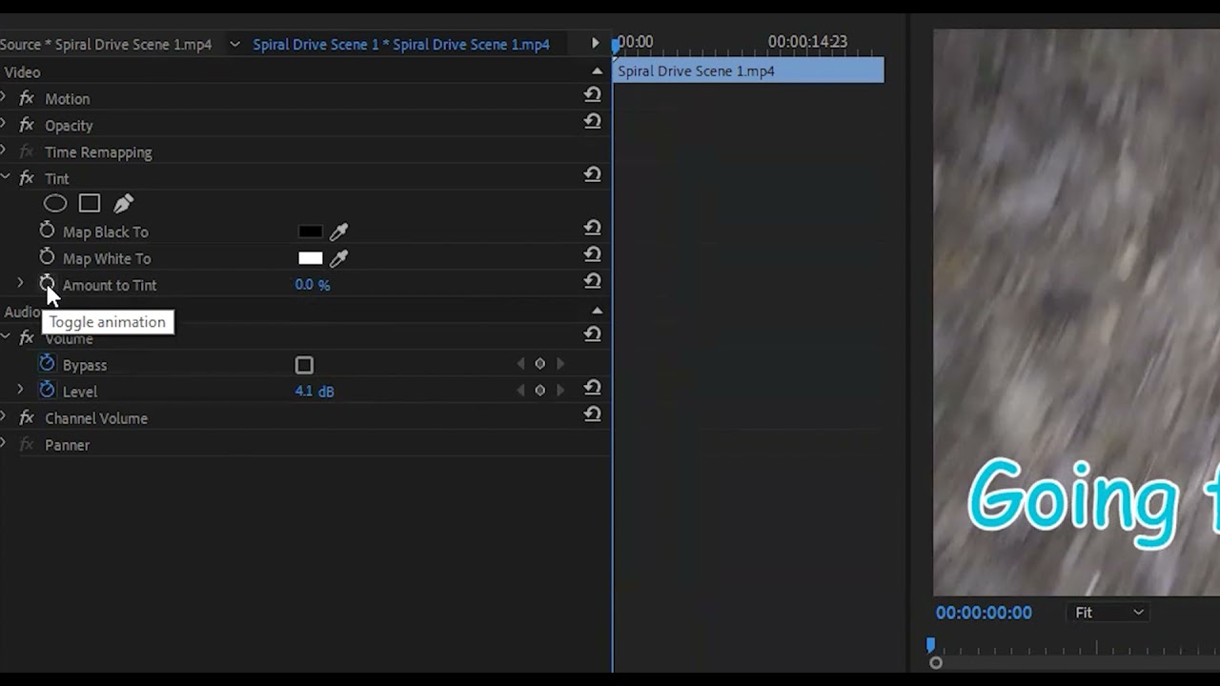This screenshot has width=1220, height=686.
Task: Click the program monitor timecode 00:00:00:00
Action: tap(984, 613)
